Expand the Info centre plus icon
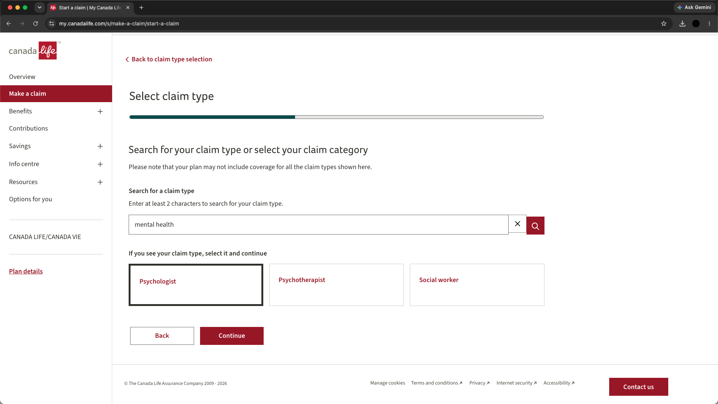Image resolution: width=718 pixels, height=404 pixels. 100,164
